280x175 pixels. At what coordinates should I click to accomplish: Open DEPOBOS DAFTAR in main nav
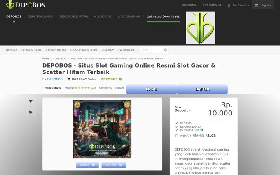coord(74,17)
